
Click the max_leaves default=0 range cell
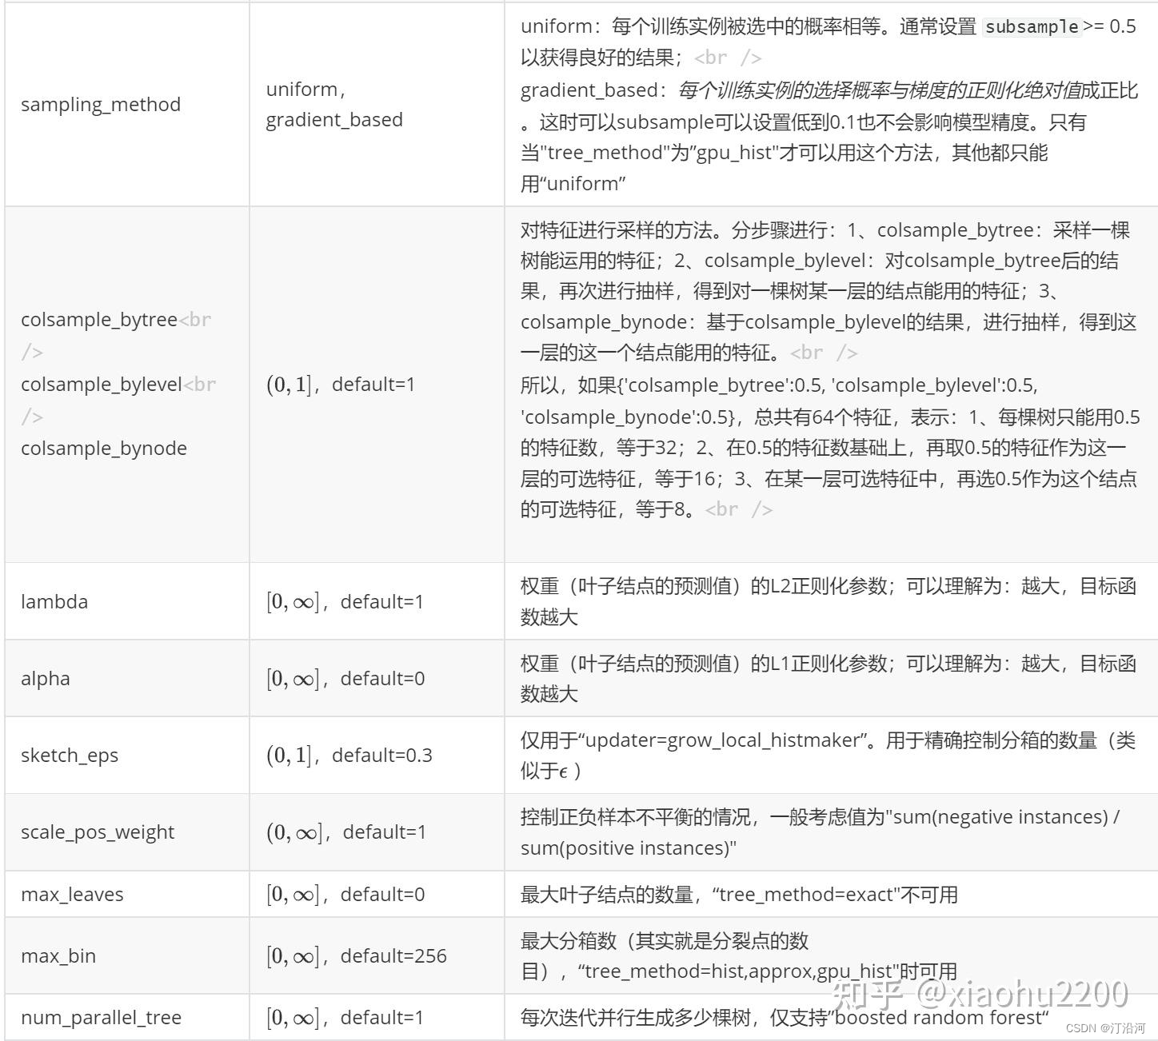click(x=377, y=894)
